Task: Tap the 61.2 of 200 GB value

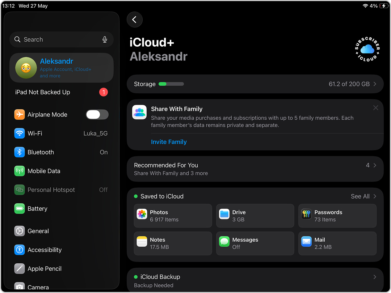Action: tap(349, 84)
